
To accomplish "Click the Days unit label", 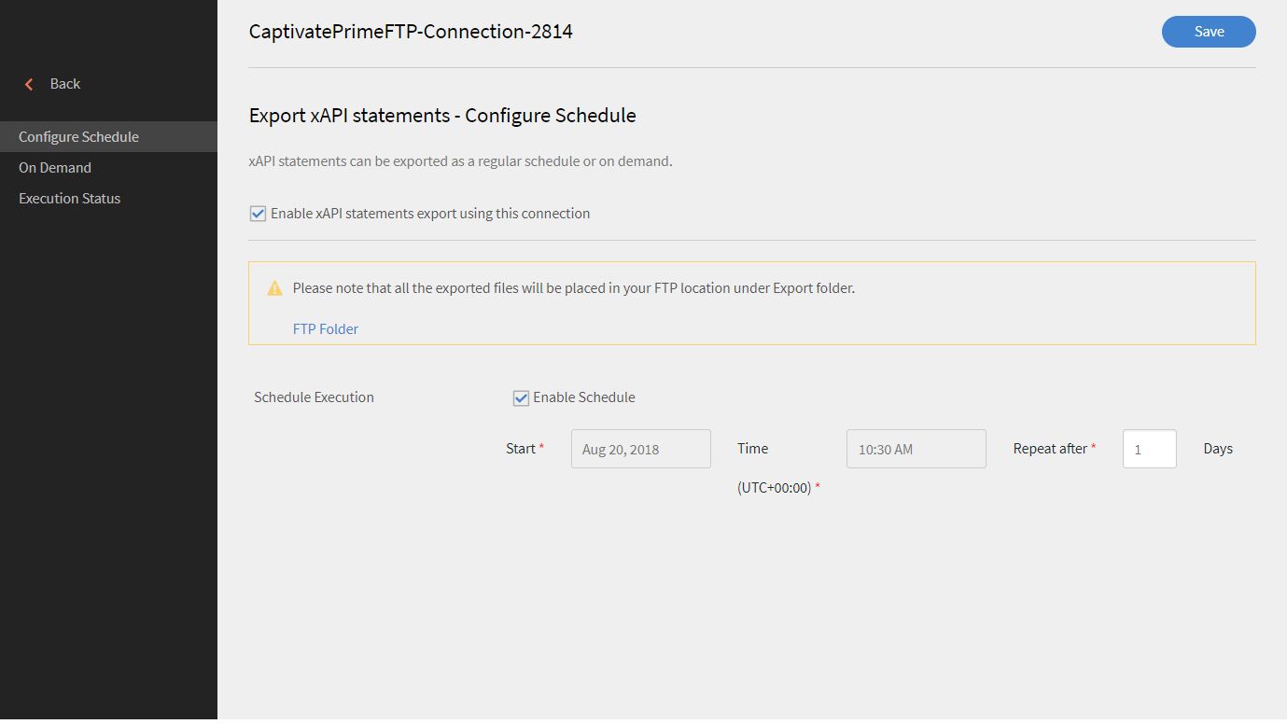I will point(1218,449).
